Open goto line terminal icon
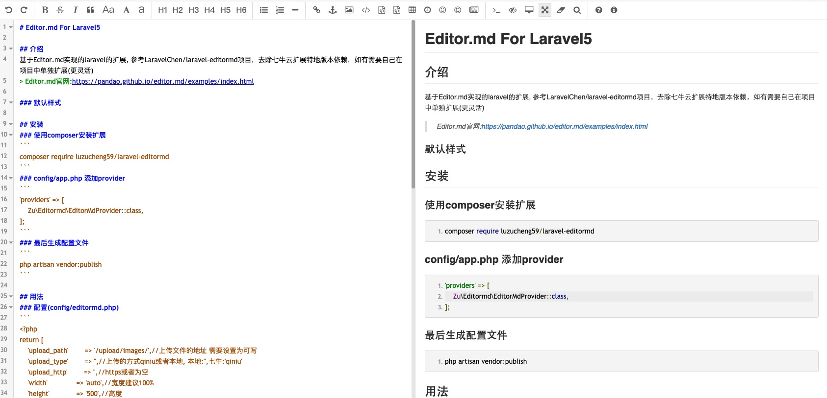The height and width of the screenshot is (398, 827). pyautogui.click(x=496, y=10)
